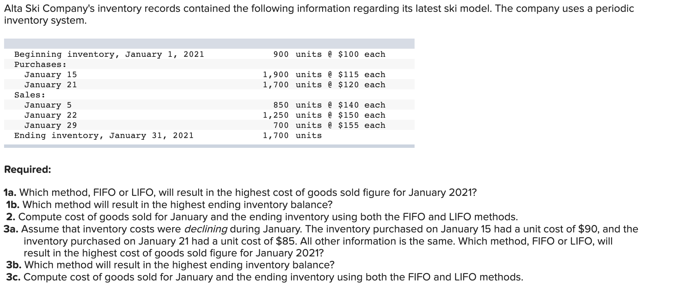Screen dimensions: 693x295
Task: Select the January 22 sales row
Action: pos(209,115)
